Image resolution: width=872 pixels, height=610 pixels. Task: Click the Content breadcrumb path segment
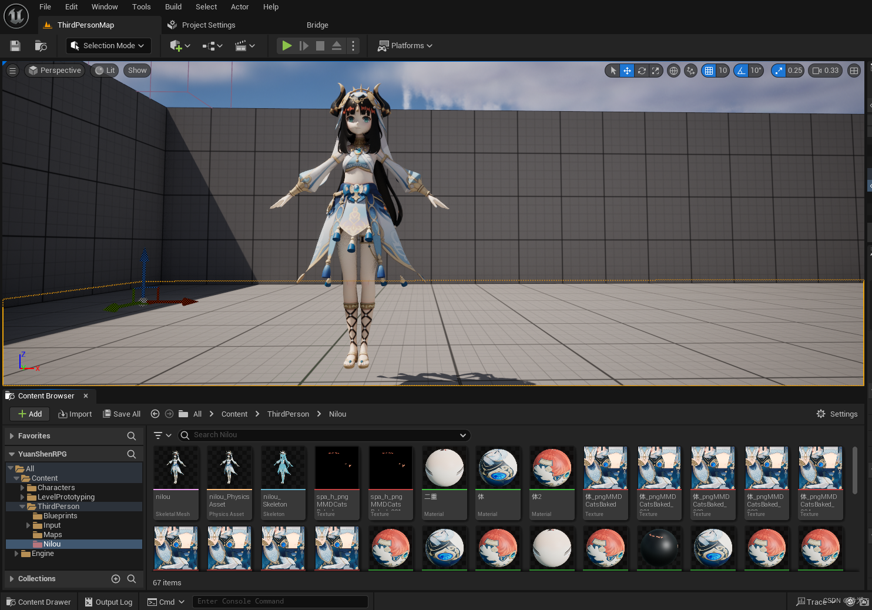tap(234, 414)
